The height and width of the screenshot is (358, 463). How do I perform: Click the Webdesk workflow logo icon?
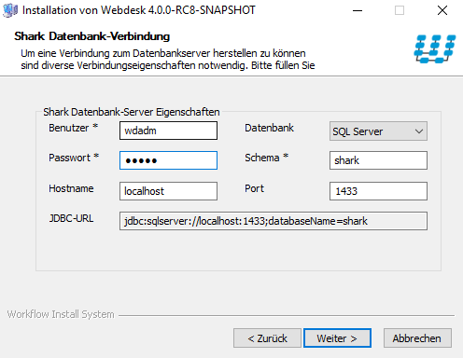click(435, 48)
